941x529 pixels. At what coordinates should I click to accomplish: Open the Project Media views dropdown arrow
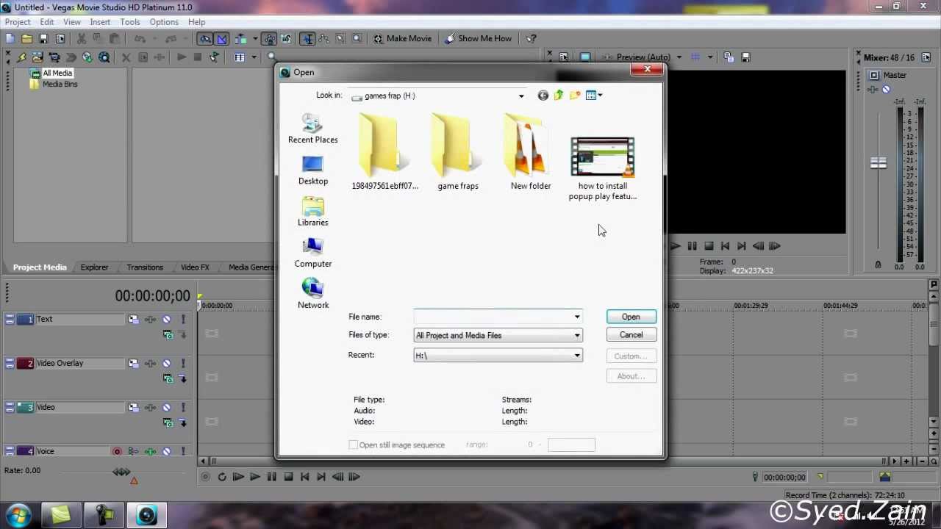pos(254,57)
